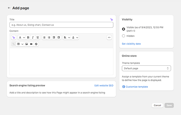181x115 pixels.
Task: Open the text color dropdown
Action: point(75,37)
